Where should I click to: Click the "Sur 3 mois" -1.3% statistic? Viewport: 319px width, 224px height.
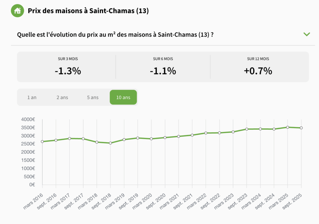68,71
